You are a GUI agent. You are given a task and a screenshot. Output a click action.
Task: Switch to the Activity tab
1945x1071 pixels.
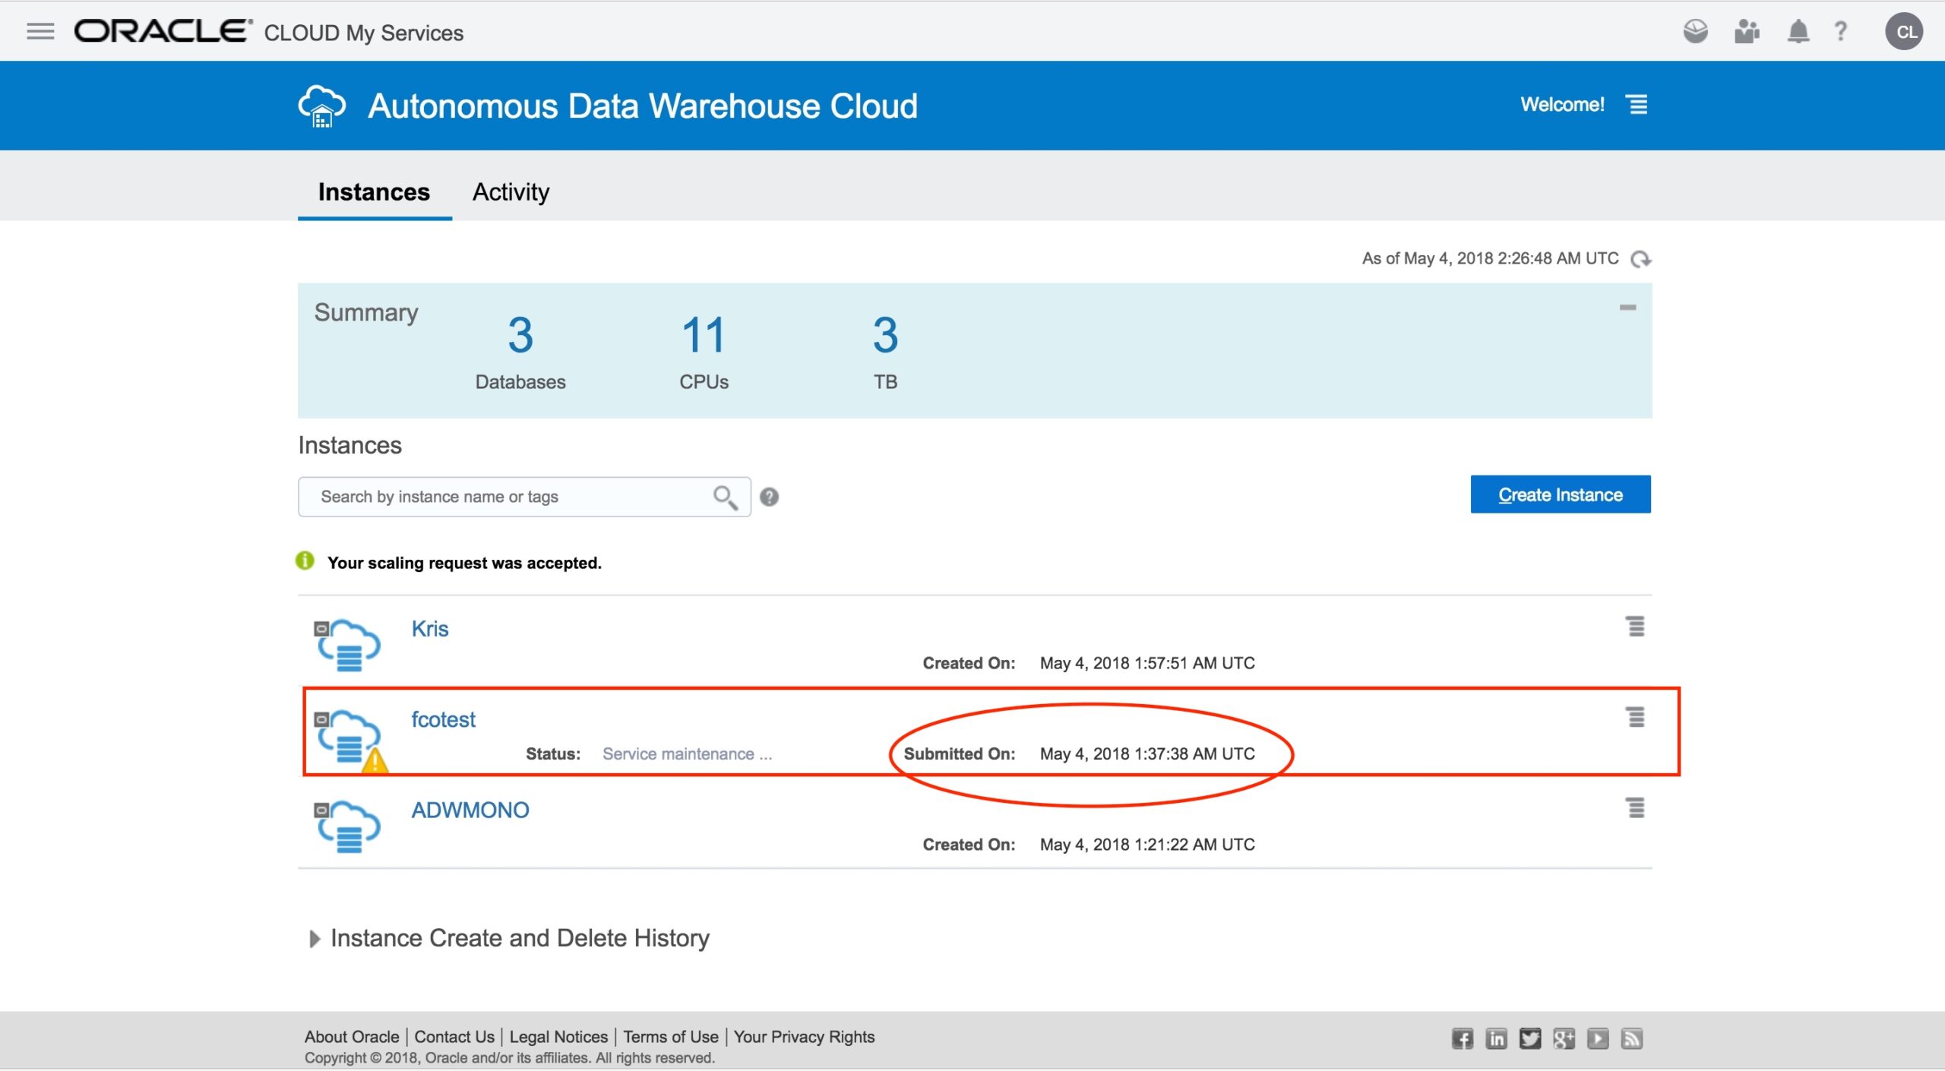point(511,192)
